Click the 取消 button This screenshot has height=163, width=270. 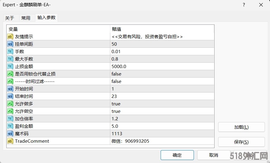(x=214, y=155)
